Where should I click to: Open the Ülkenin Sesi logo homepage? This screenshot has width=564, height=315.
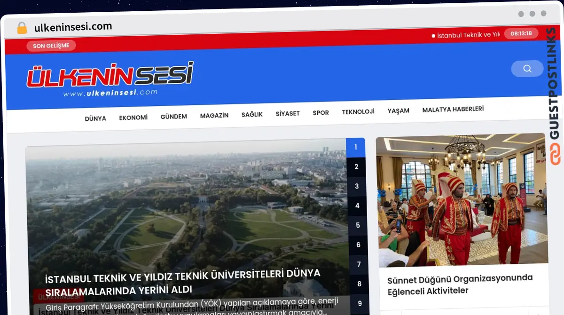coord(110,79)
